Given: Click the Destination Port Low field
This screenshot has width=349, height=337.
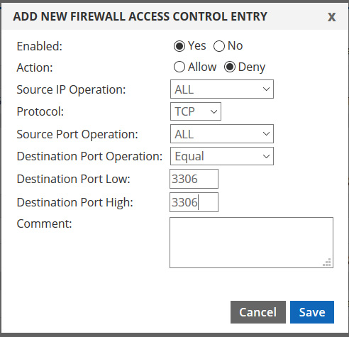Looking at the screenshot, I should tap(194, 179).
